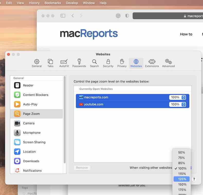Image resolution: width=203 pixels, height=195 pixels.
Task: Close the Websites preferences window
Action: click(x=8, y=54)
